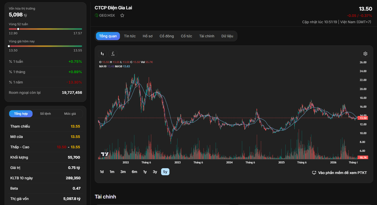This screenshot has width=377, height=205.
Task: Choose the 3m chart range
Action: (x=123, y=172)
